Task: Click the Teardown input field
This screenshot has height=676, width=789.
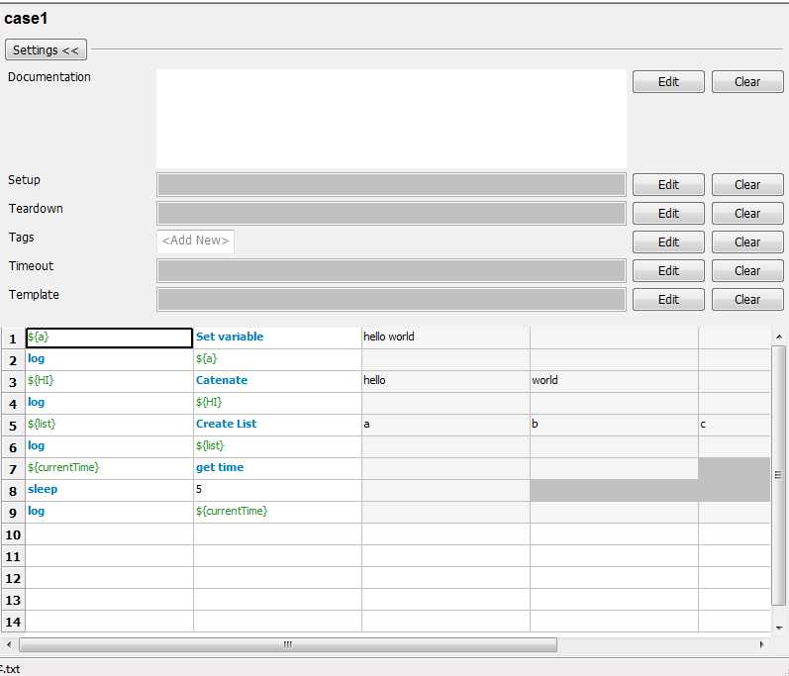Action: [391, 213]
